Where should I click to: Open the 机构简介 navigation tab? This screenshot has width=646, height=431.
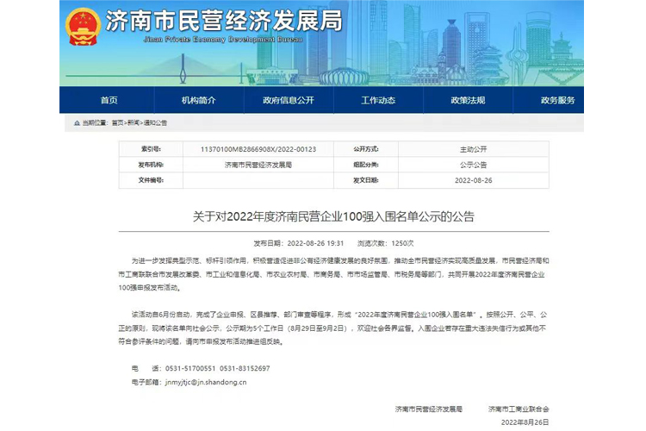199,100
